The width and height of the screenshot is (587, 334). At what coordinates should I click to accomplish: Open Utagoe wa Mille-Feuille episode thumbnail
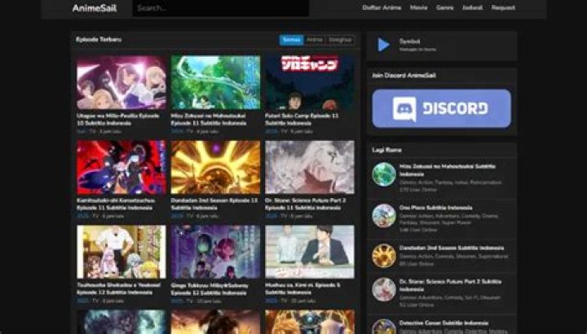pyautogui.click(x=121, y=82)
